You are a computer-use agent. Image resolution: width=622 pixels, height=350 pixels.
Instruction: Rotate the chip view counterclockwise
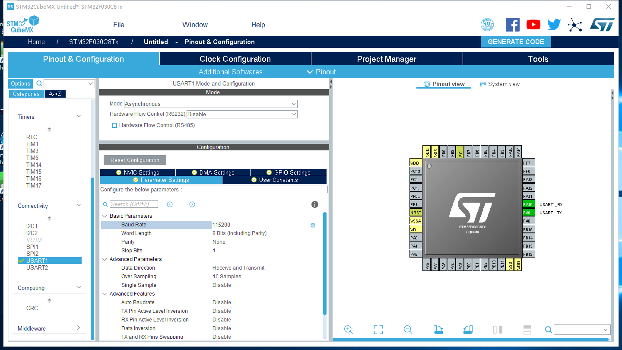pyautogui.click(x=467, y=329)
